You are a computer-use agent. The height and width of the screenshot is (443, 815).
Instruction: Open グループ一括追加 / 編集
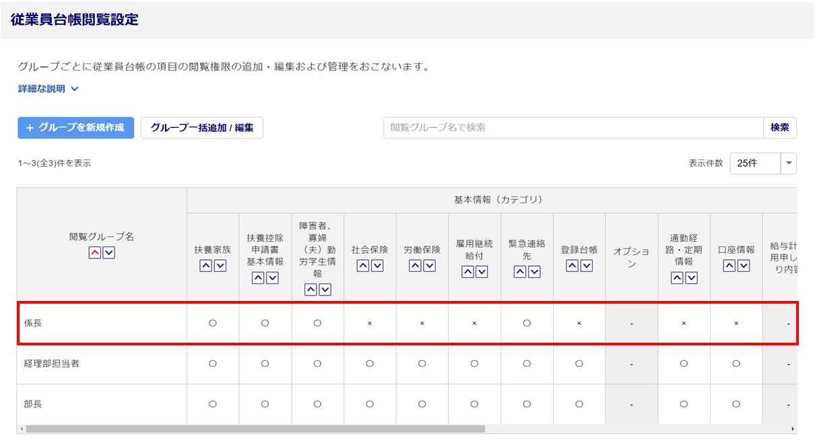click(x=201, y=127)
